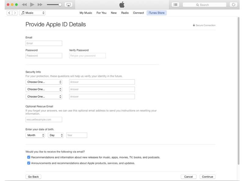Select the iTunes Store tab

[x=156, y=13]
